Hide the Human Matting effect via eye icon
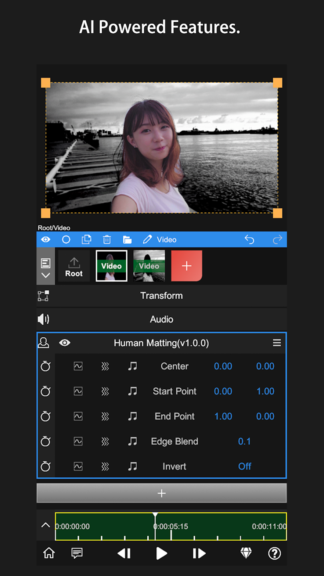Image resolution: width=324 pixels, height=576 pixels. tap(64, 343)
